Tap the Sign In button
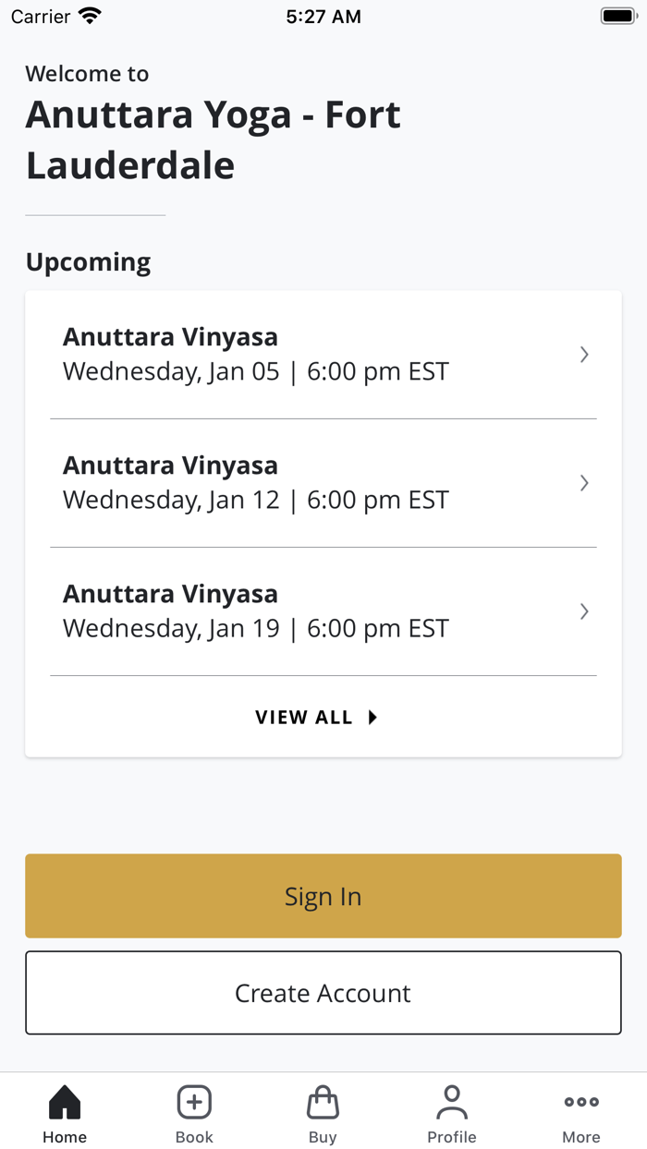Viewport: 647px width, 1149px height. coord(323,896)
